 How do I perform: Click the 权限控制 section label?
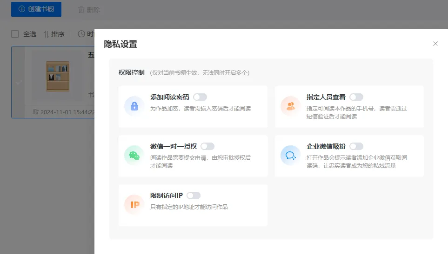(132, 73)
